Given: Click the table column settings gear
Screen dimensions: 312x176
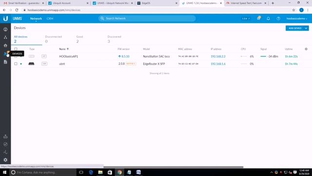Looking at the screenshot, I should coord(306,49).
